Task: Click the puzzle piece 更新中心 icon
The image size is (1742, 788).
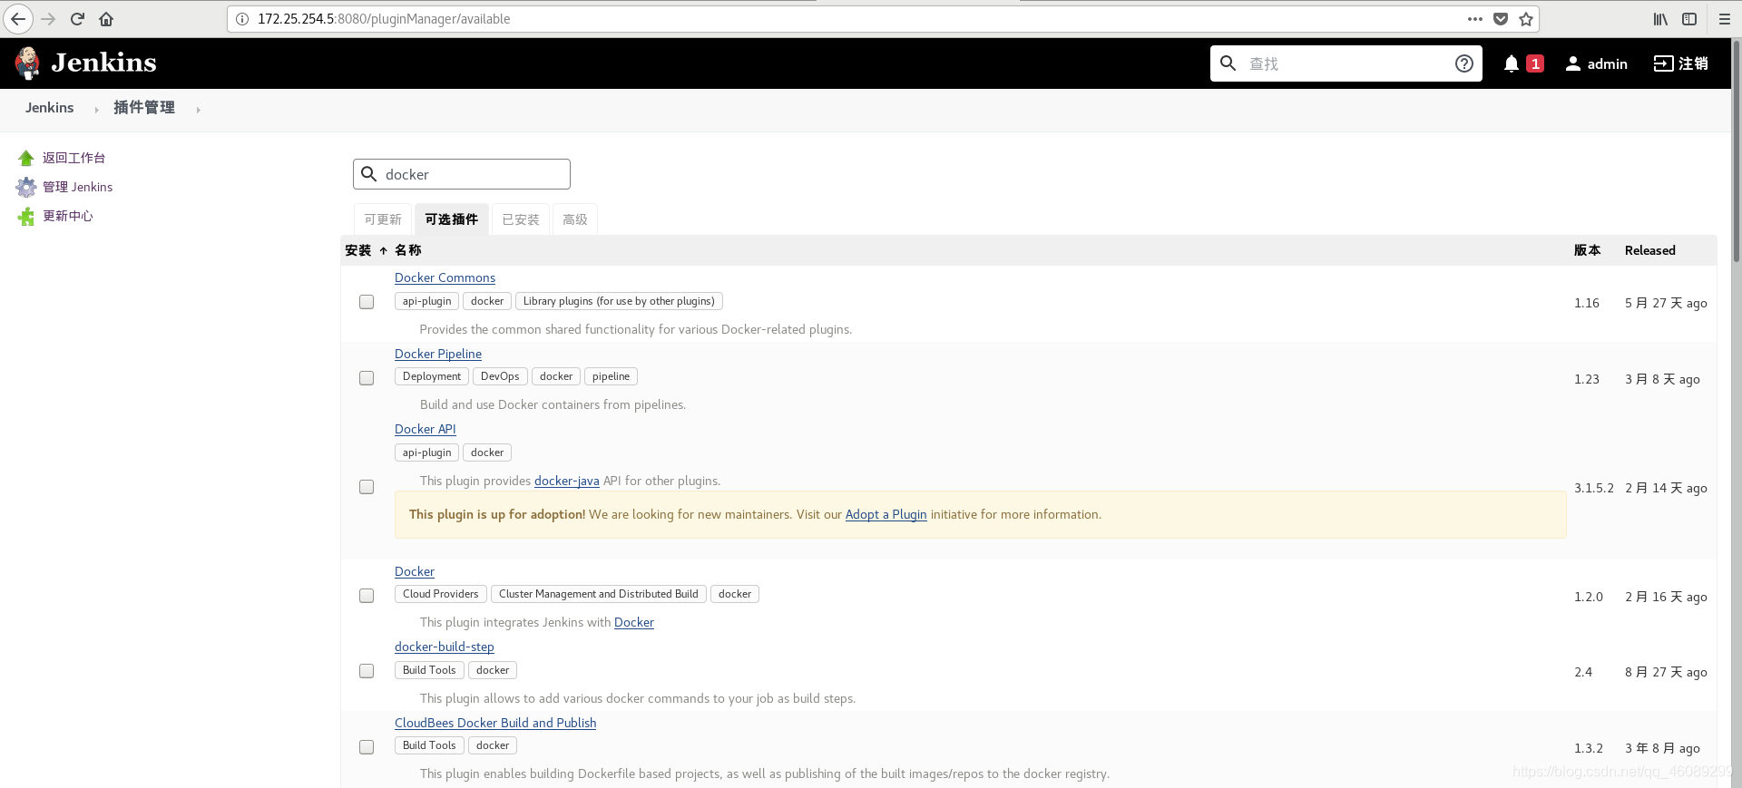Action: (26, 216)
